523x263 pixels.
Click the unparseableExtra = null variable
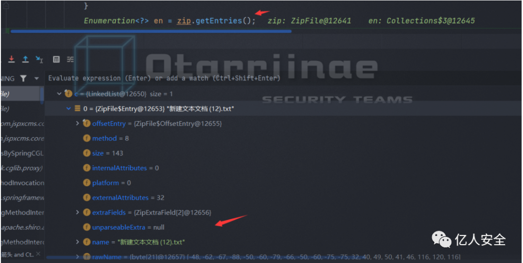[x=128, y=227]
